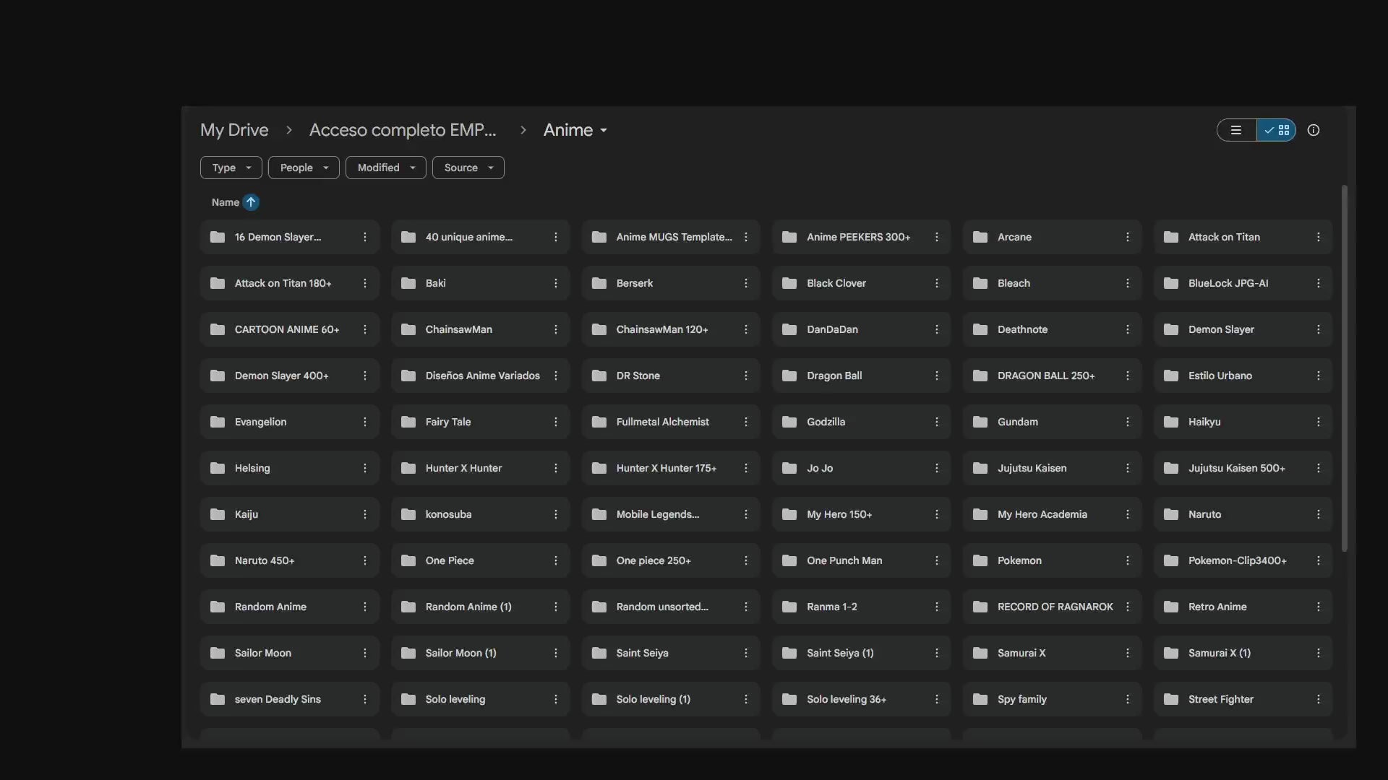The height and width of the screenshot is (780, 1388).
Task: Open more actions for Arcane folder
Action: tap(1127, 237)
